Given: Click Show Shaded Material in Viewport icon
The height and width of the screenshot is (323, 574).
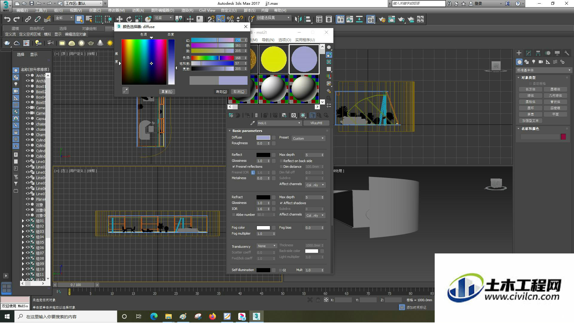Looking at the screenshot, I should pos(303,115).
